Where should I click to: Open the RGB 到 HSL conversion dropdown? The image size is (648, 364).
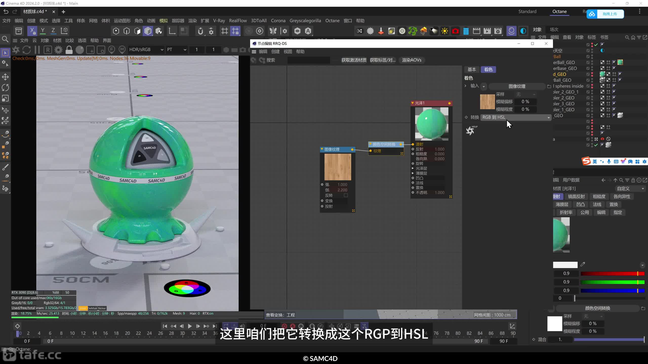click(516, 117)
